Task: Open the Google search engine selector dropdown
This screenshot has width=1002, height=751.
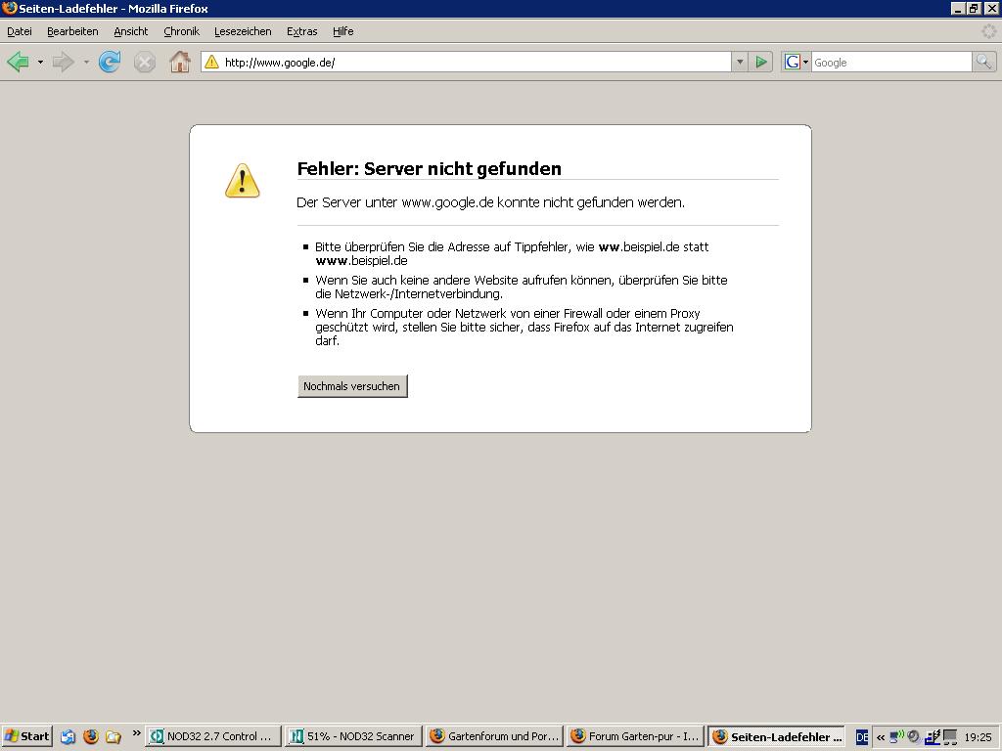Action: click(797, 63)
